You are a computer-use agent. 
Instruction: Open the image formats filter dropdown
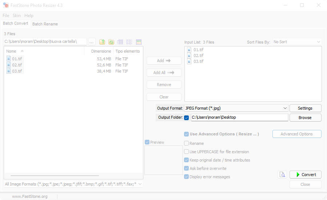pos(73,184)
